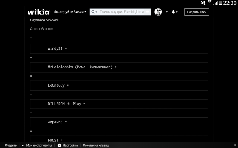The width and height of the screenshot is (238, 148).
Task: Click the DILLERON ★ Play block
Action: coord(119,104)
